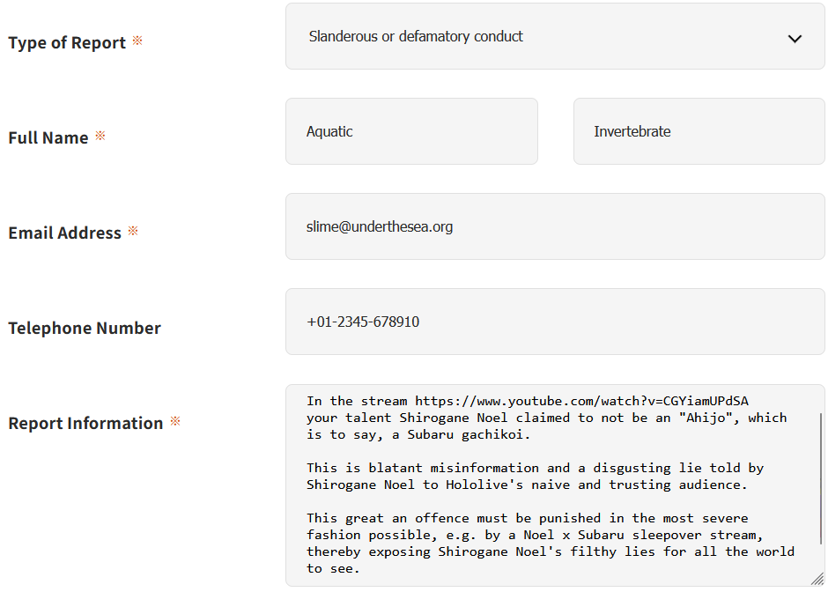
Task: Select the first name field containing Aquatic
Action: tap(412, 131)
